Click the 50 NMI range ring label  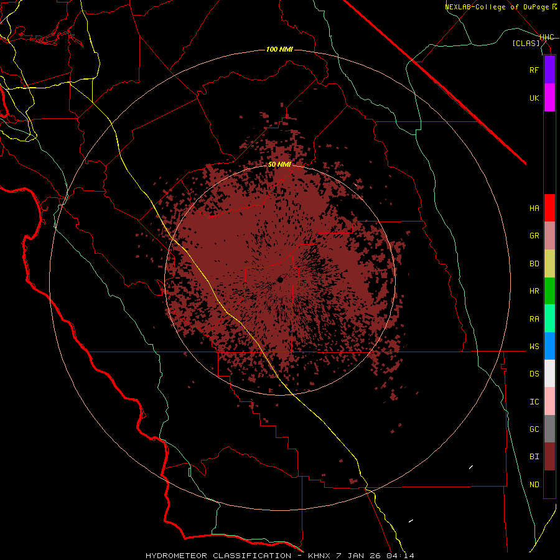(x=279, y=164)
